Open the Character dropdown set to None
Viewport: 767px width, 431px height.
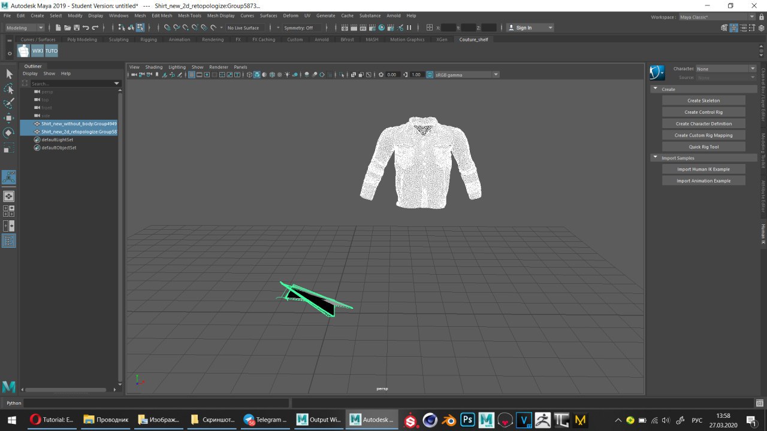click(x=725, y=69)
